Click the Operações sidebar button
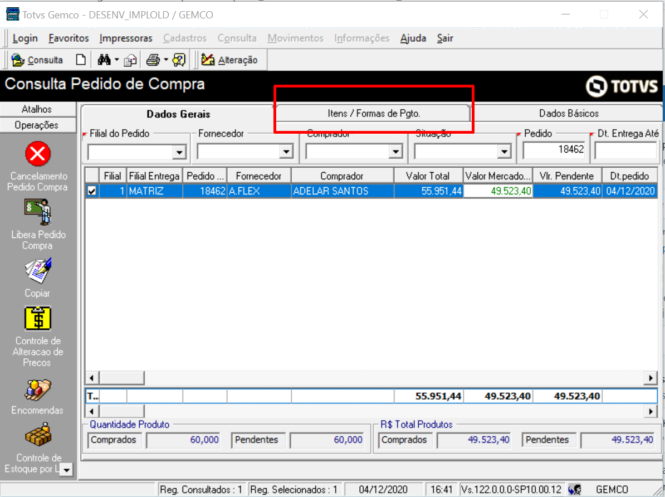 [37, 125]
